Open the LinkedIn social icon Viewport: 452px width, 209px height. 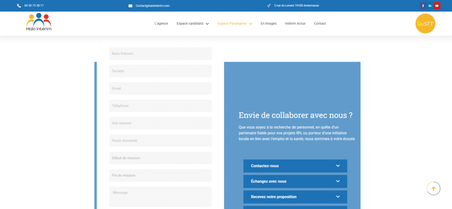430,6
